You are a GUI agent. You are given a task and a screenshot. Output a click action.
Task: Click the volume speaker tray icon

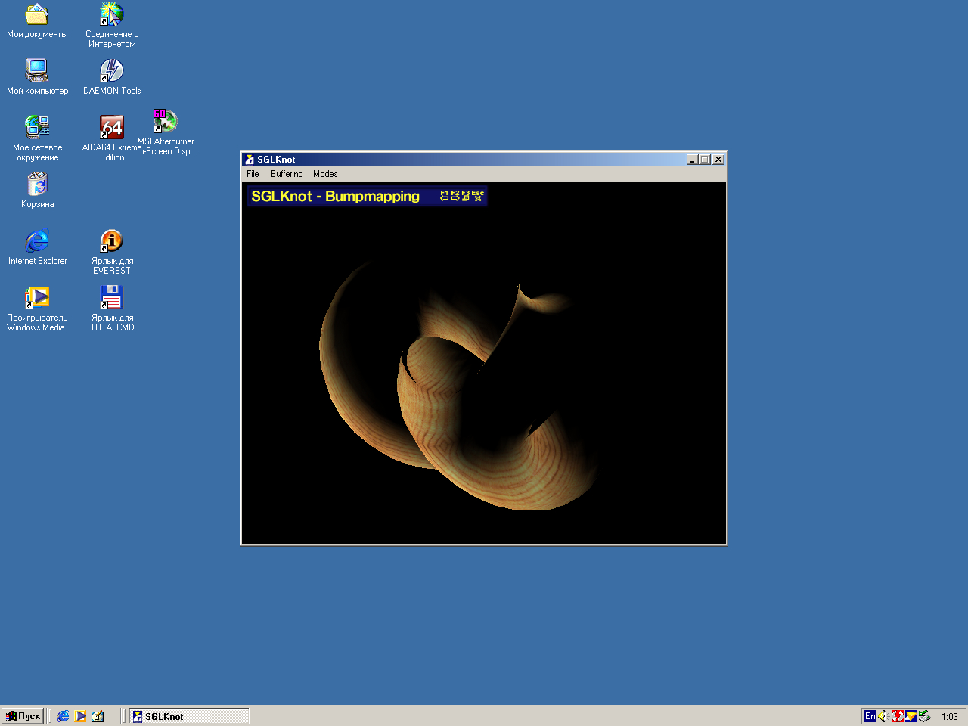883,716
